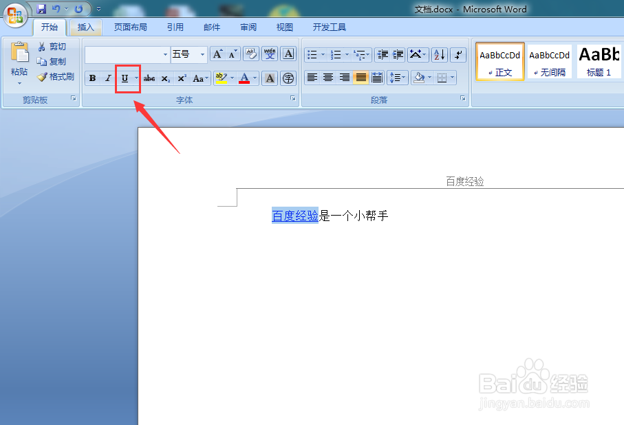Apply red font color
The image size is (624, 425).
click(244, 78)
